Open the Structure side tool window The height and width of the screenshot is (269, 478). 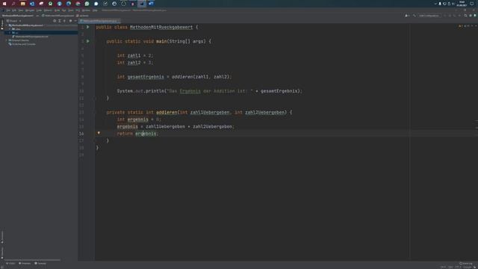pyautogui.click(x=2, y=237)
